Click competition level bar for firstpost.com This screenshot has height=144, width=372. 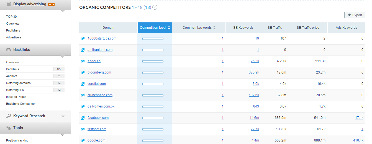153,129
